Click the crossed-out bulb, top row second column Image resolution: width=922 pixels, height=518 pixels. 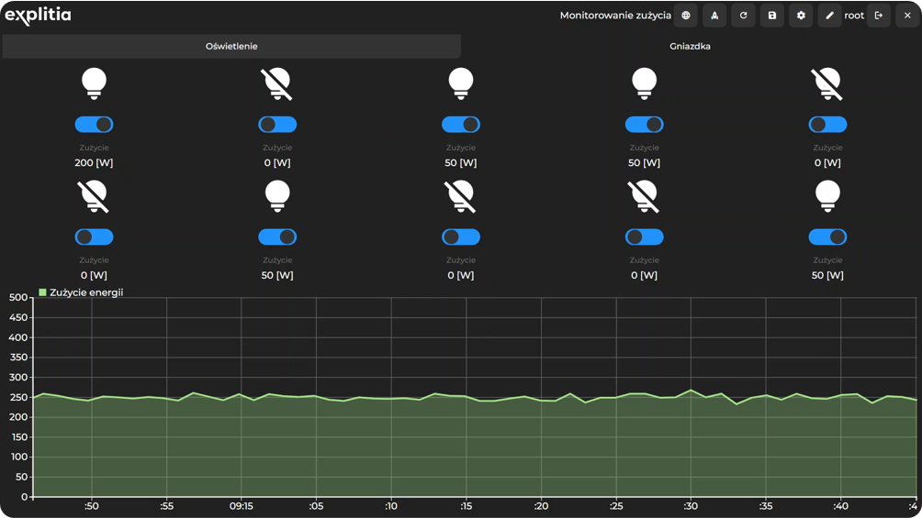277,83
